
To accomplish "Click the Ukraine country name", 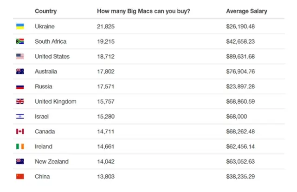I will coord(45,26).
